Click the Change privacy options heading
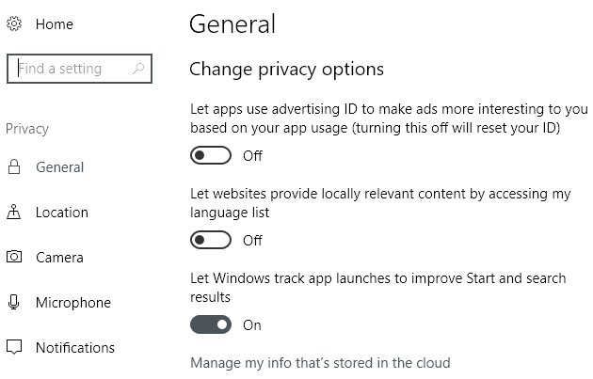593x379 pixels. (286, 70)
